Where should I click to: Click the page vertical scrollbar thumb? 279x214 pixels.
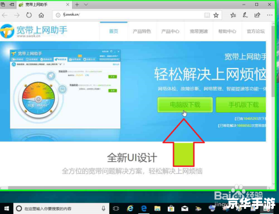273,61
